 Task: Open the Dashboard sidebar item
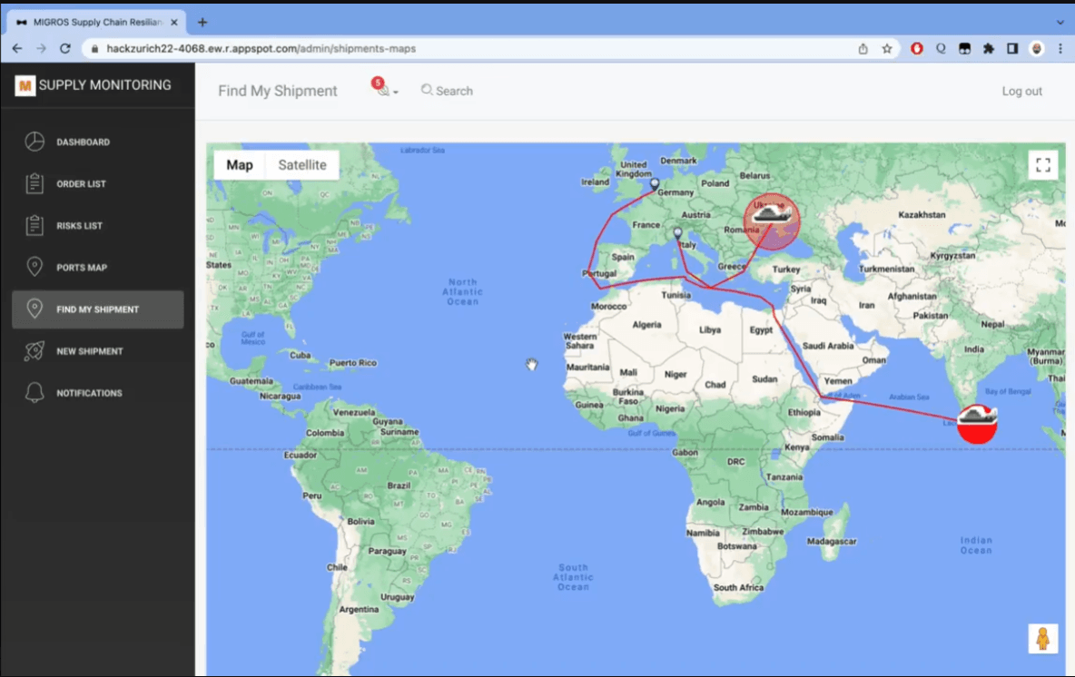coord(97,142)
